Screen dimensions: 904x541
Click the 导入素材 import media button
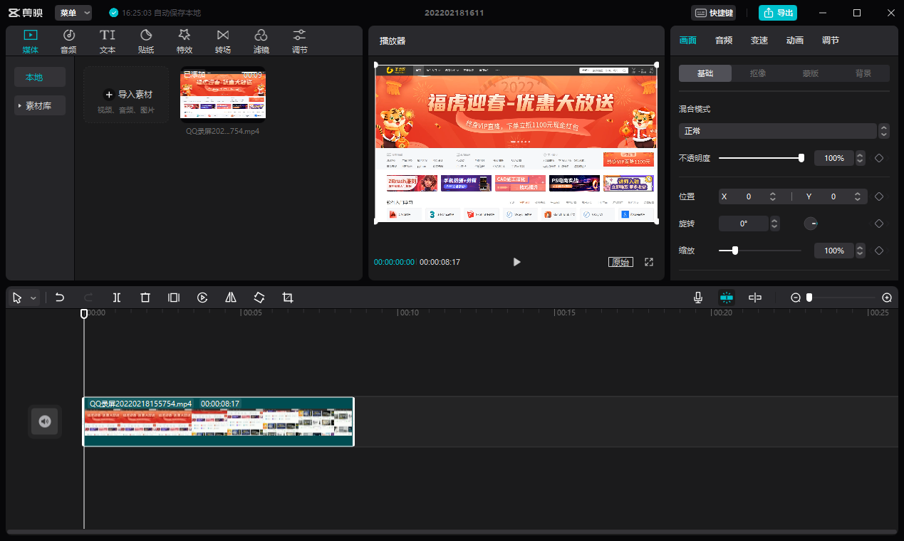pos(126,95)
